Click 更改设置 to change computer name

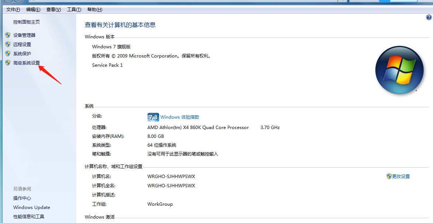tap(402, 176)
